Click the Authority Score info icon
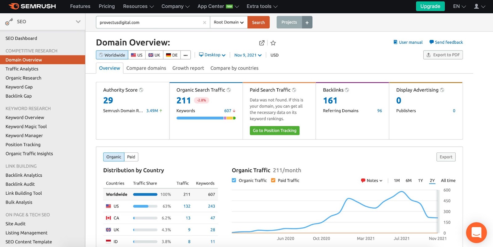Image resolution: width=493 pixels, height=247 pixels. pos(141,90)
